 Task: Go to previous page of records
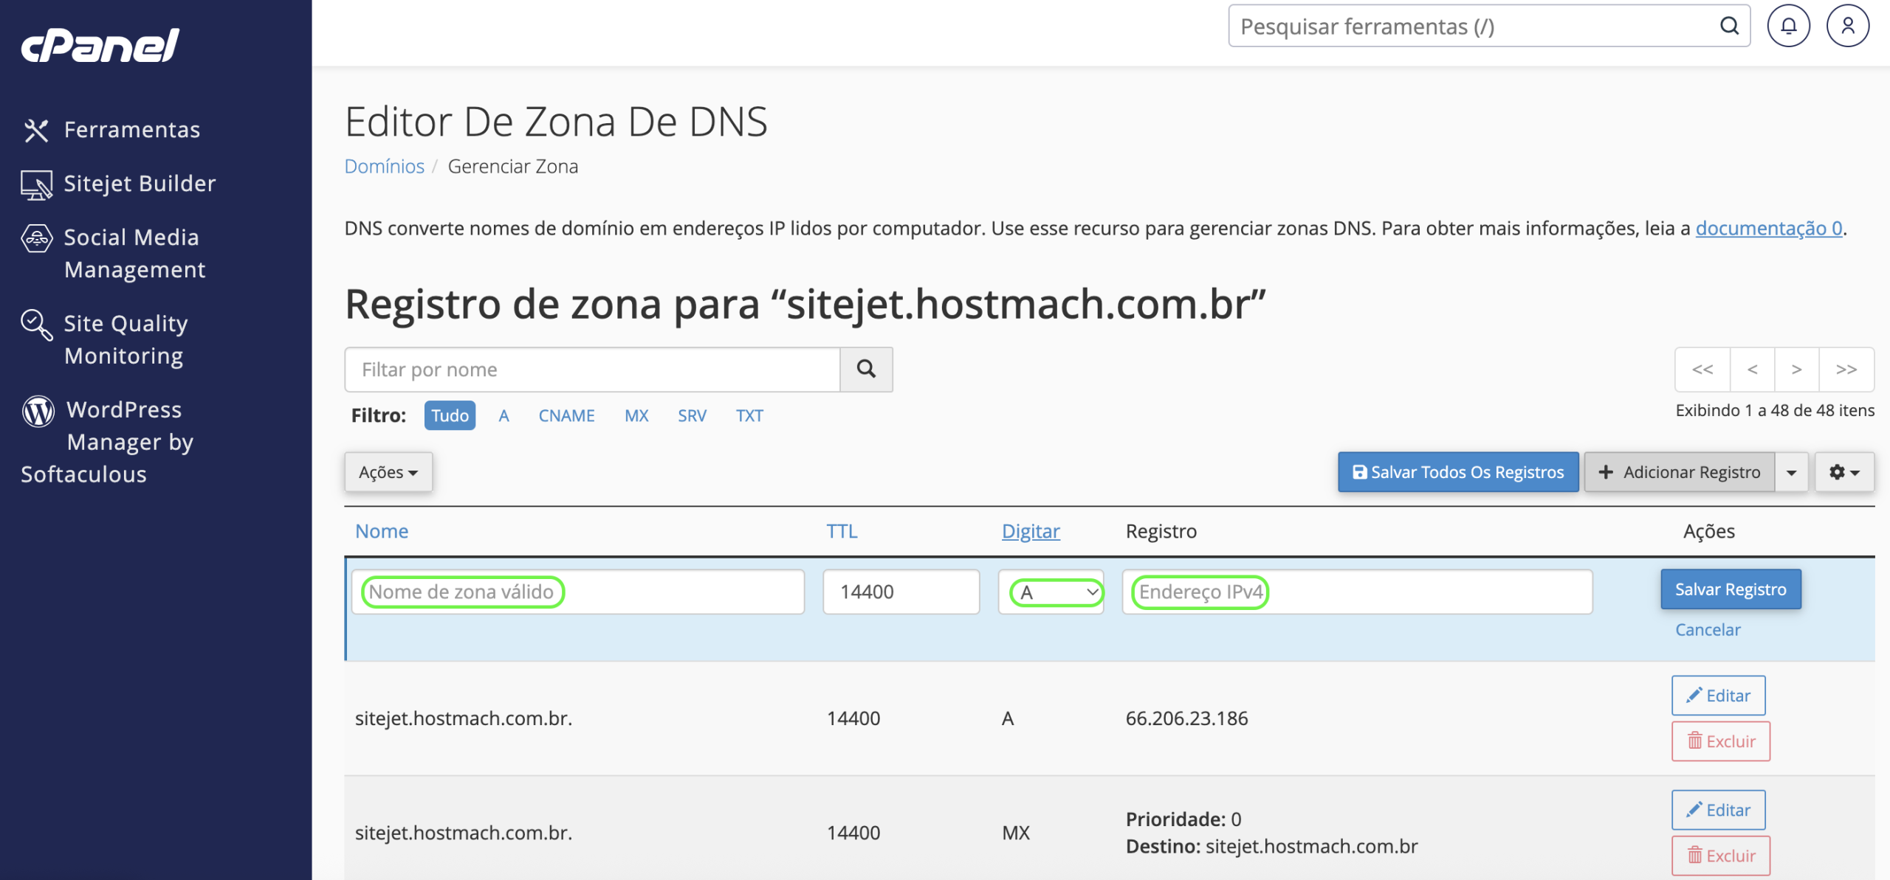click(x=1752, y=369)
